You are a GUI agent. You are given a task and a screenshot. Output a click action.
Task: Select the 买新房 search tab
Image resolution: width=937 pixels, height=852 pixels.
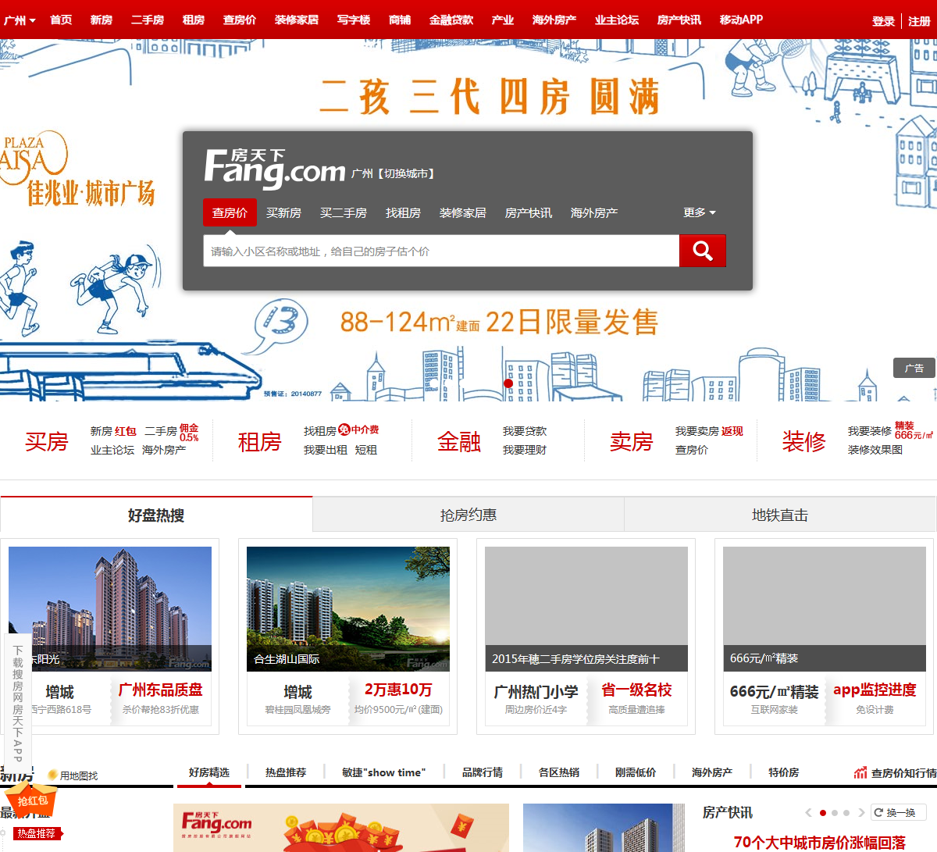[283, 212]
